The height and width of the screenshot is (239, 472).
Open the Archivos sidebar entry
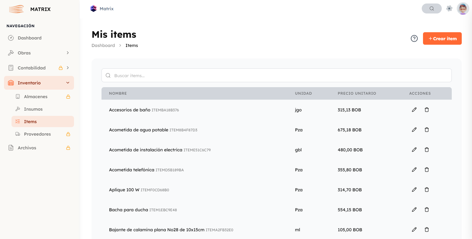coord(27,148)
